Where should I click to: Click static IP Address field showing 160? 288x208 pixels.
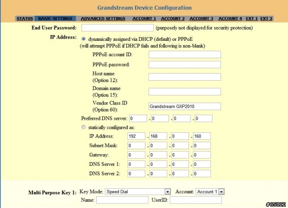click(202, 136)
